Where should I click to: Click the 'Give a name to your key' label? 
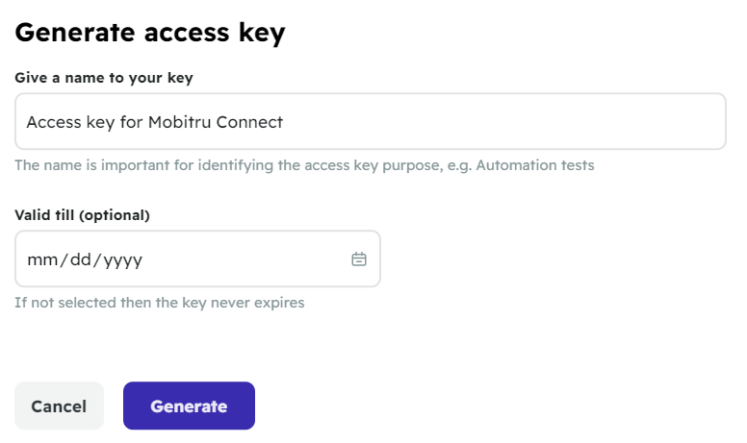click(x=104, y=78)
